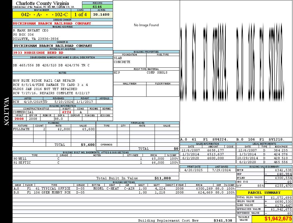
Task: Click physical address 3933 HORSESHOE BEND RD
Action: pyautogui.click(x=38, y=53)
